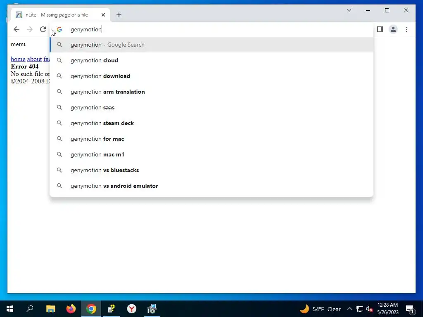Open the home link on the page
This screenshot has height=317, width=423.
(18, 59)
